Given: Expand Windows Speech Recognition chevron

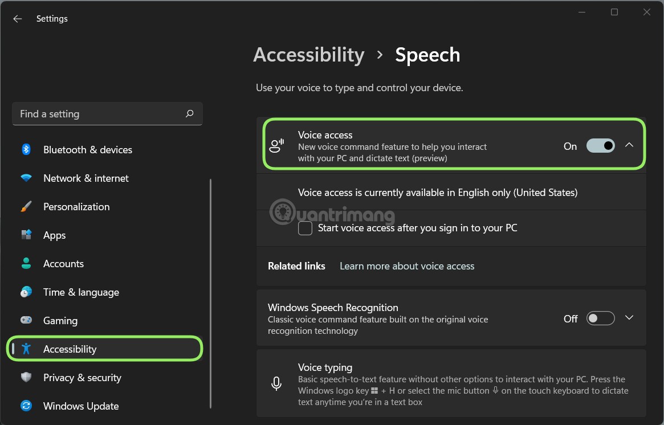Looking at the screenshot, I should [629, 317].
